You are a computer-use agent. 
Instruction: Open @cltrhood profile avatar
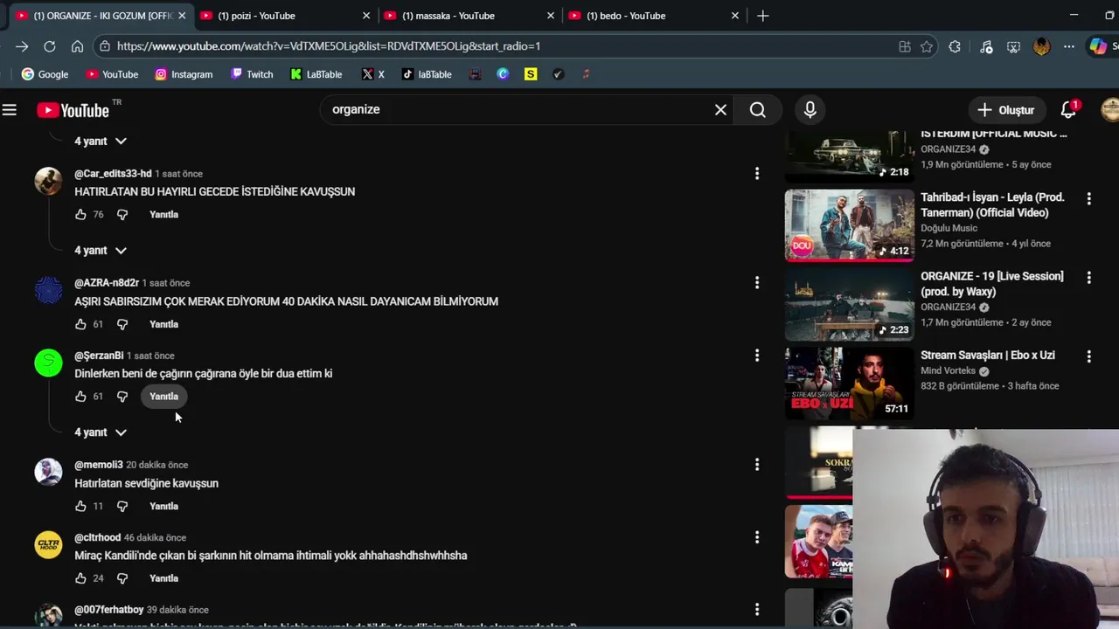48,544
